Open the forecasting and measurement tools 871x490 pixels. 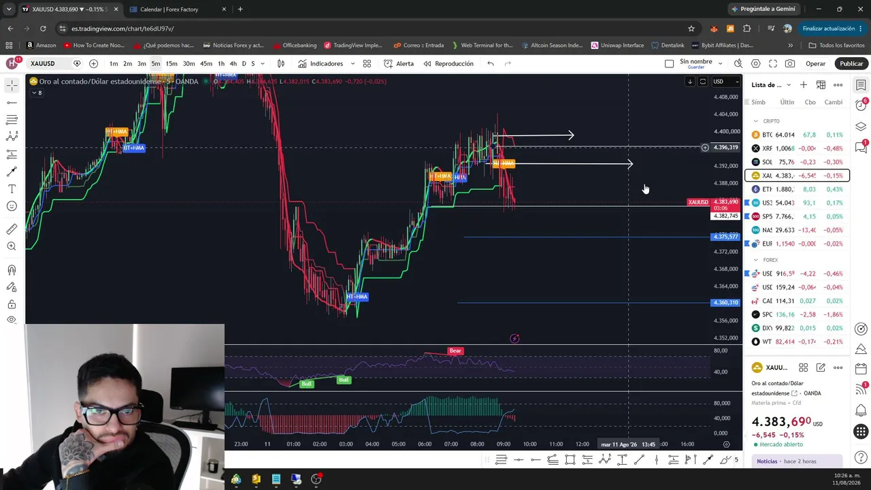[x=12, y=154]
